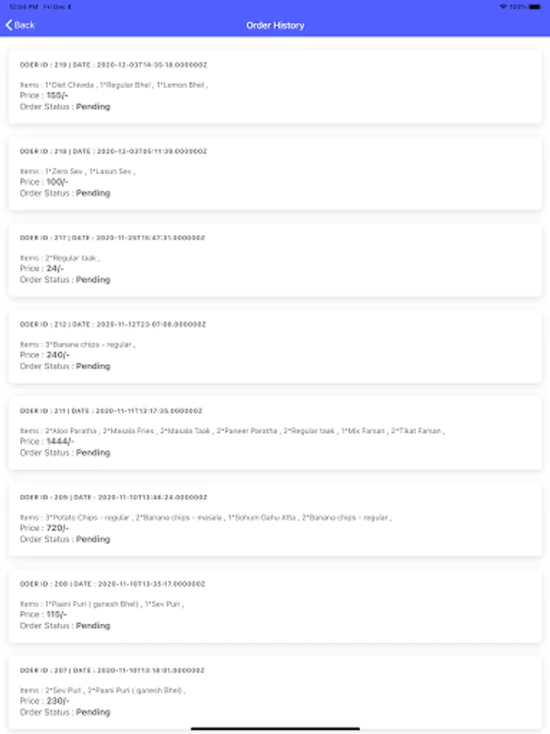The image size is (550, 734).
Task: Tap the Wi-Fi status icon
Action: point(504,7)
